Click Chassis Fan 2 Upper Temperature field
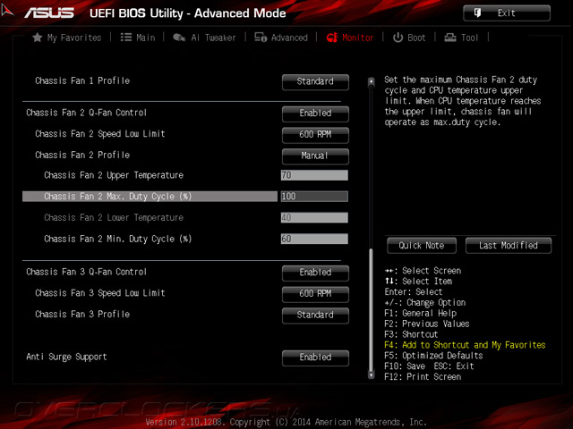Viewport: 573px width, 429px height. click(314, 175)
